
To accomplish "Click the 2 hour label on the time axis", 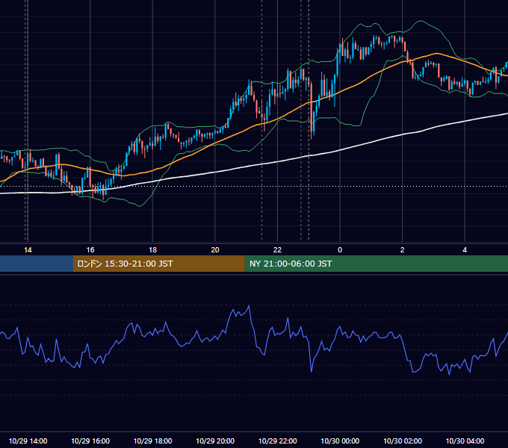I will [x=403, y=250].
